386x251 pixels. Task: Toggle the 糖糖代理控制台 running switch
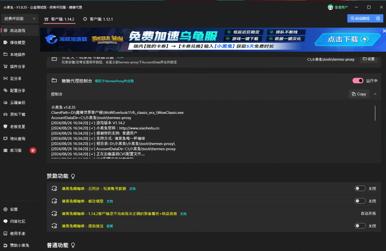(x=358, y=81)
